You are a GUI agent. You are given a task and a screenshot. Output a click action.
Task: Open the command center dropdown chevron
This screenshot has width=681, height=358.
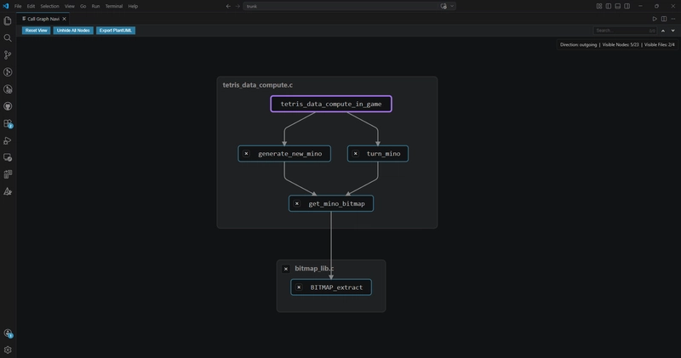[x=452, y=6]
